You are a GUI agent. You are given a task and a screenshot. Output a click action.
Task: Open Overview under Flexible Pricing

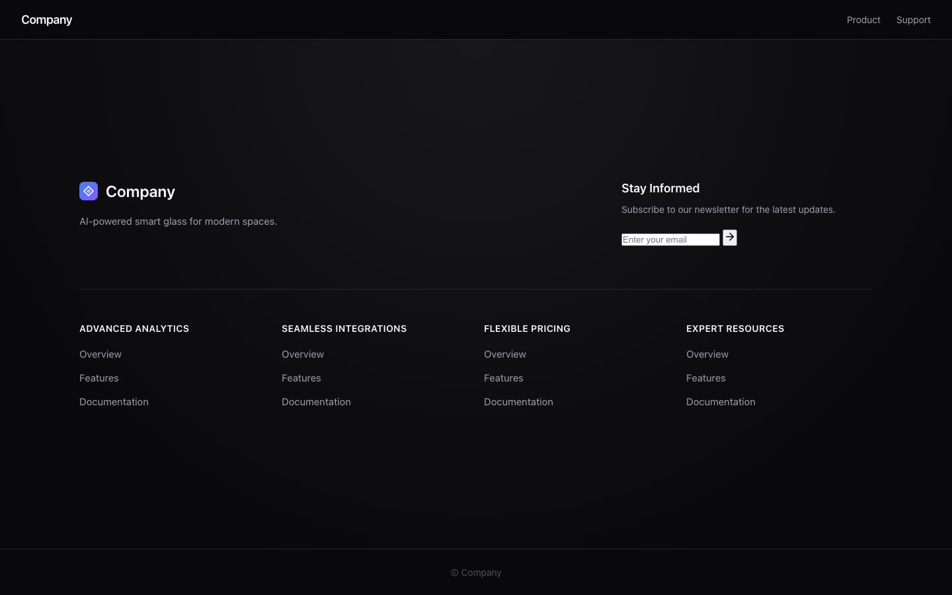tap(505, 354)
